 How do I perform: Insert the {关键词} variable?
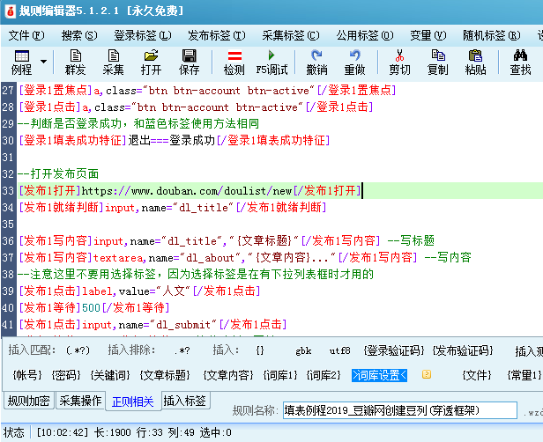(110, 375)
